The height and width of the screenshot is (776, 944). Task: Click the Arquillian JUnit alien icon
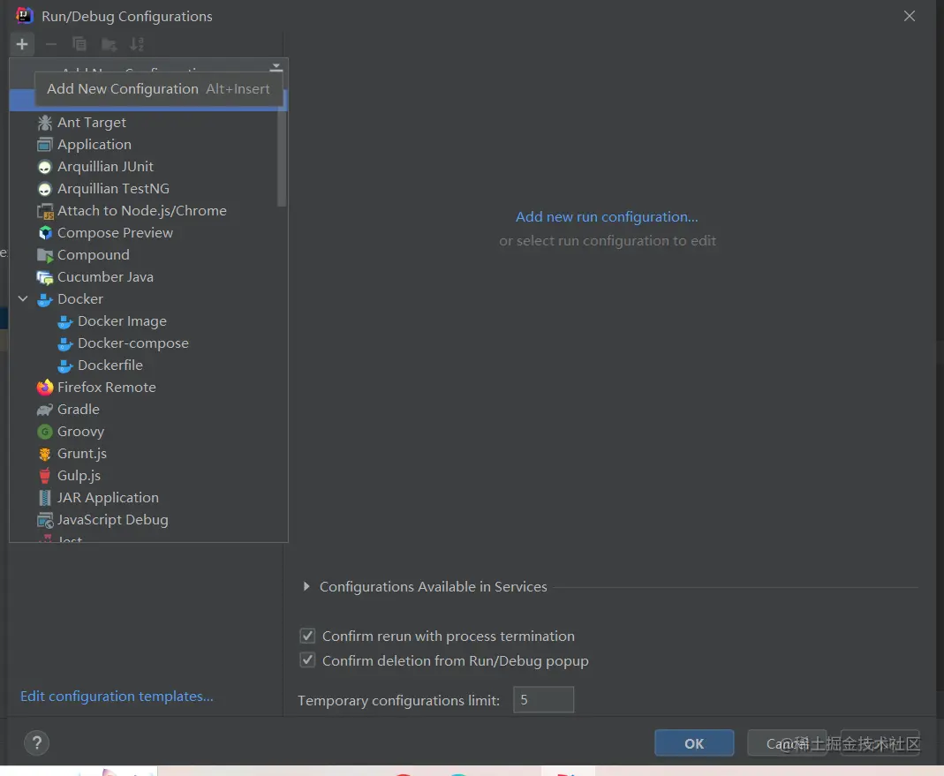tap(44, 167)
